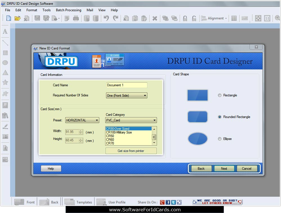Select CR60 in card size list
Screen dimensions: 281x213
(x=129, y=140)
